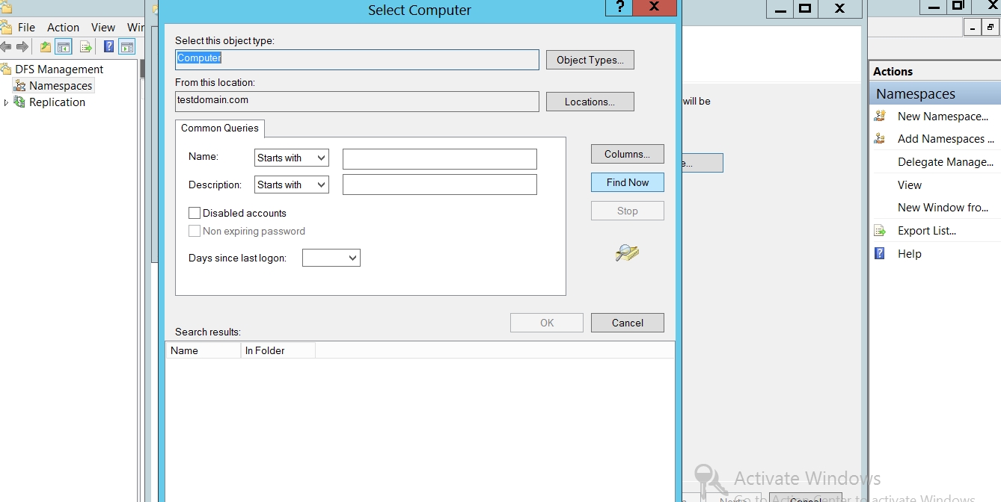Click the Name query text field
1001x502 pixels.
point(439,158)
